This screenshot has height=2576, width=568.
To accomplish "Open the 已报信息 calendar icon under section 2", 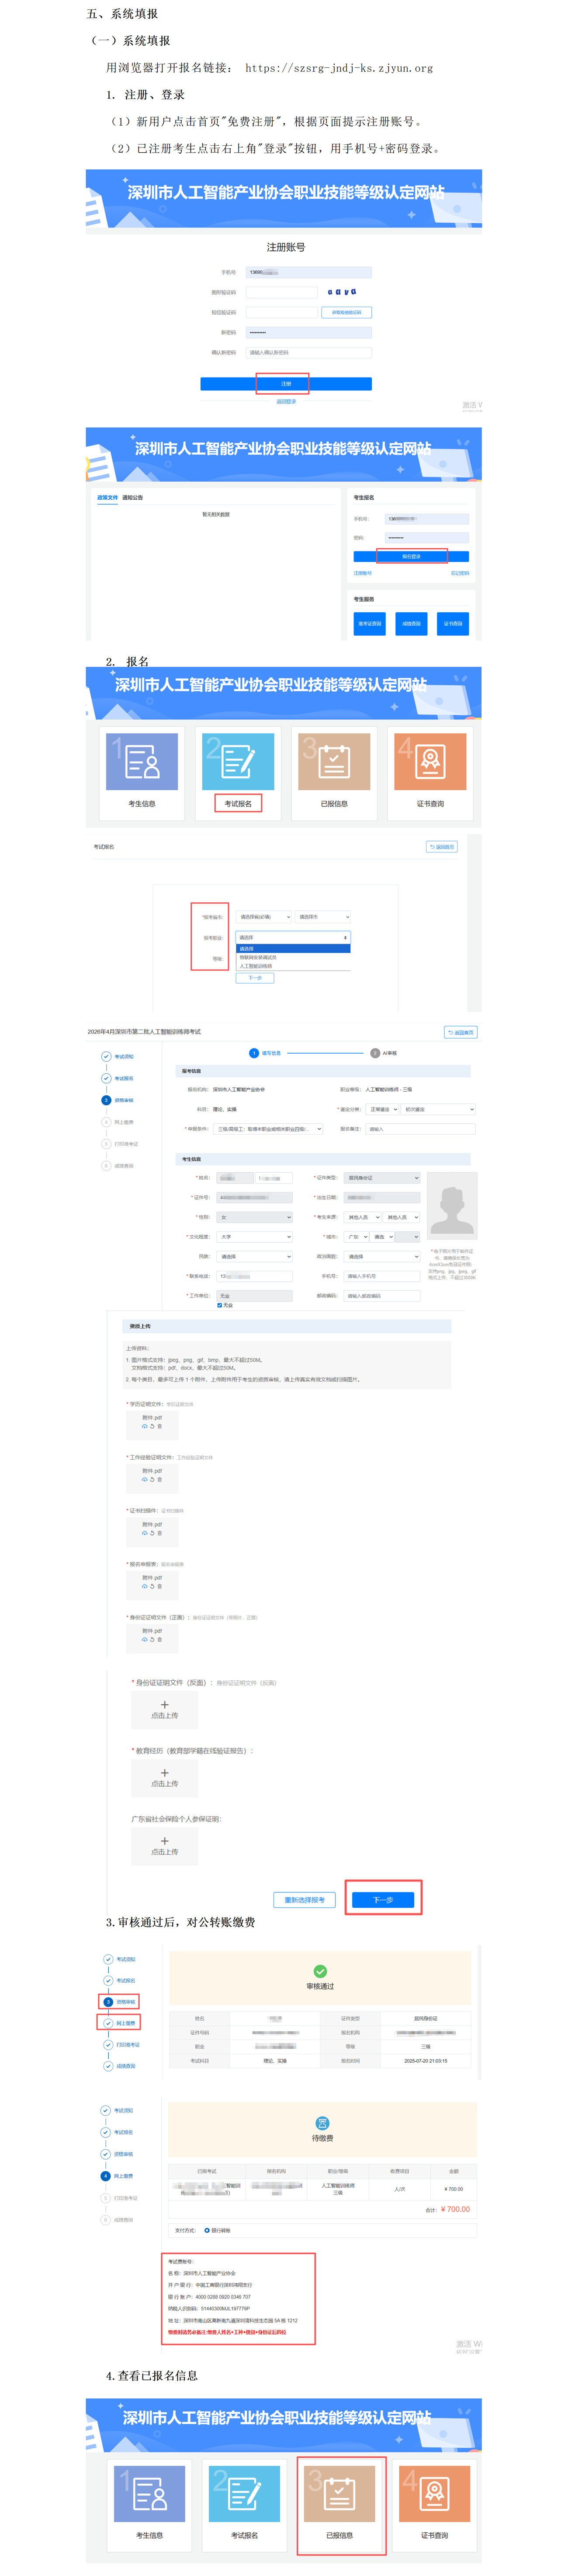I will [333, 761].
